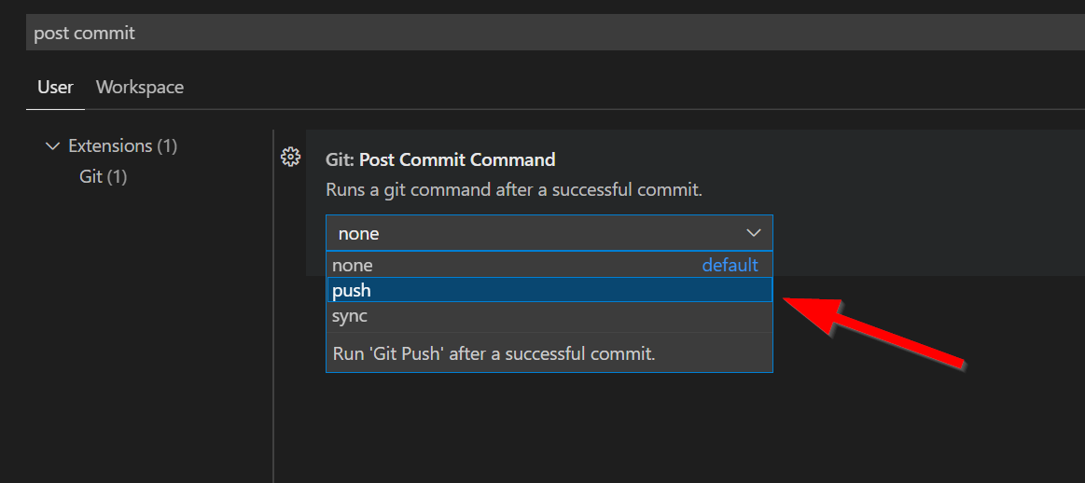Click into the post commit search field

(x=466, y=33)
